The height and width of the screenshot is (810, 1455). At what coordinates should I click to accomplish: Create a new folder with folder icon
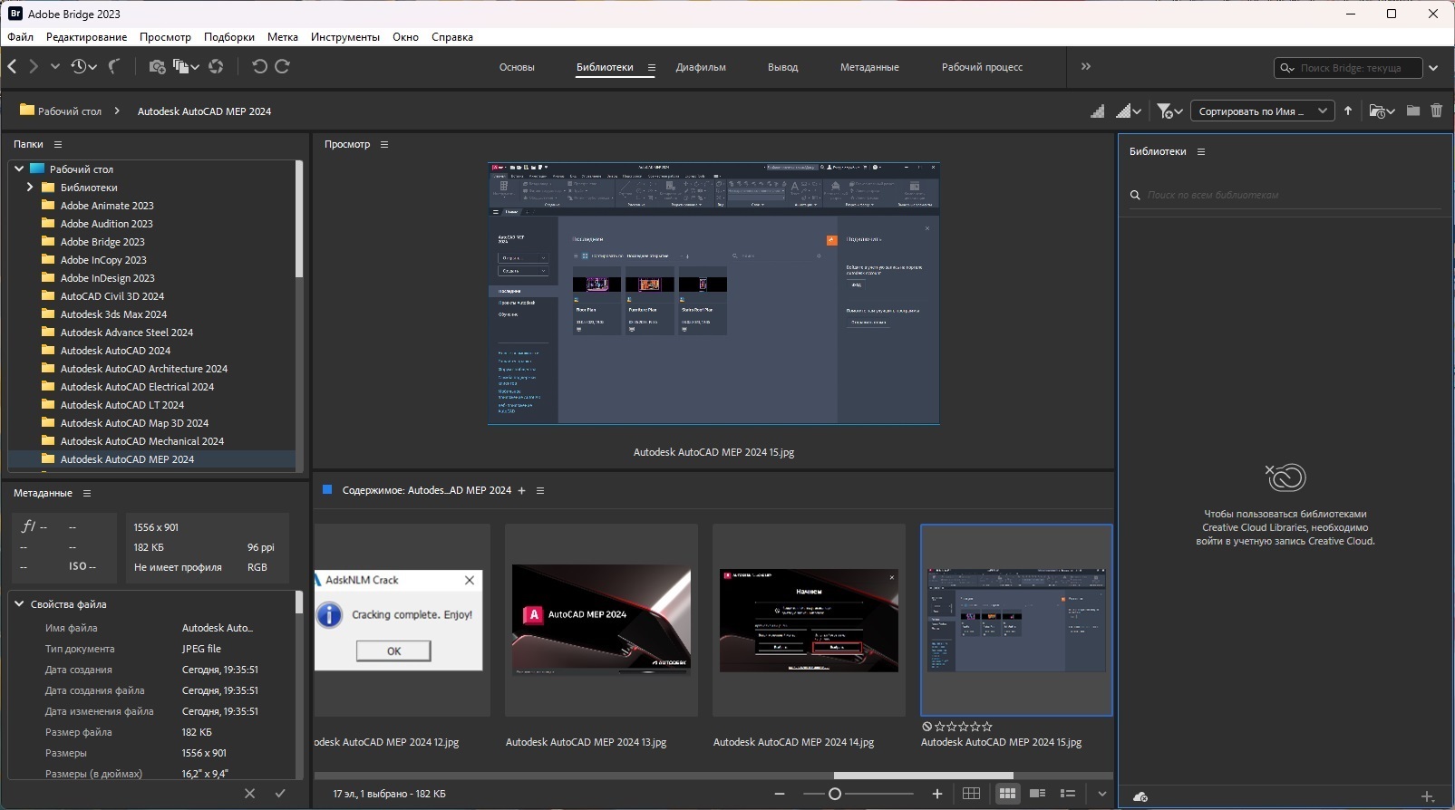click(1412, 111)
